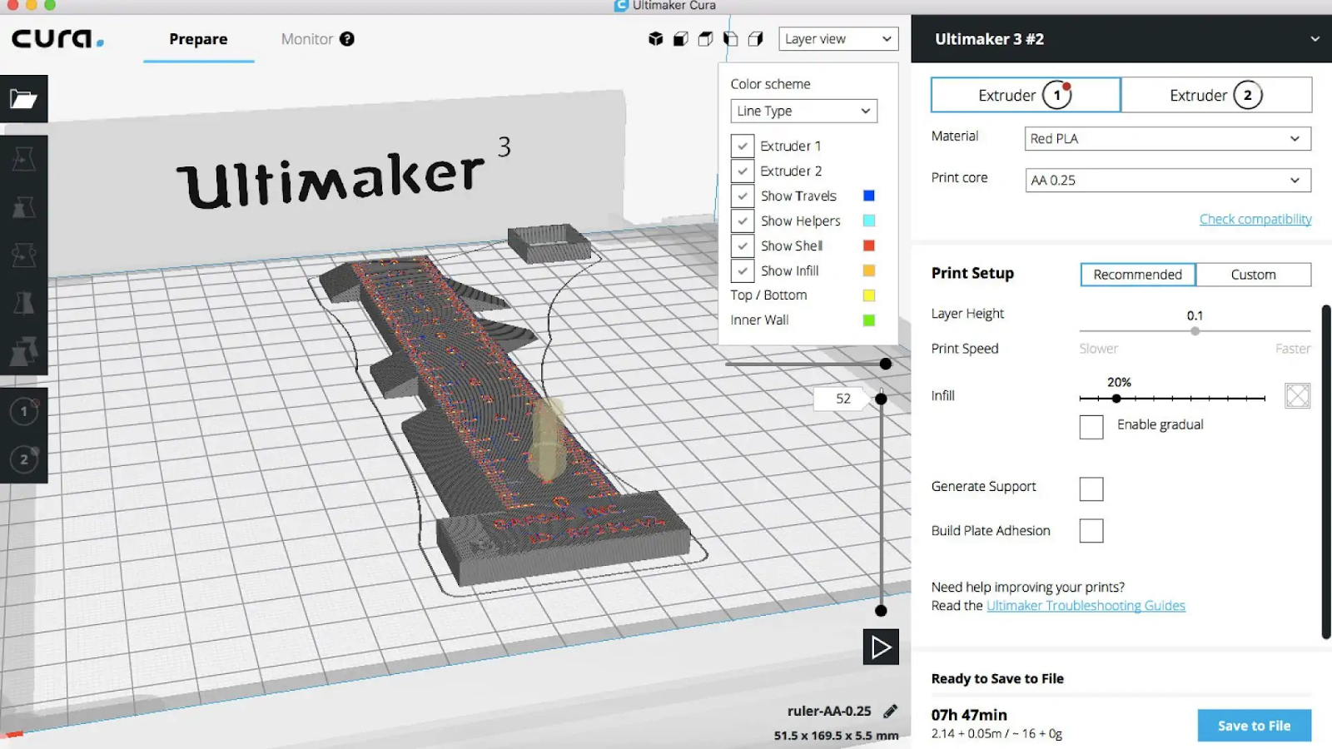Click the Layer Height slider handle
1332x749 pixels.
(1195, 331)
